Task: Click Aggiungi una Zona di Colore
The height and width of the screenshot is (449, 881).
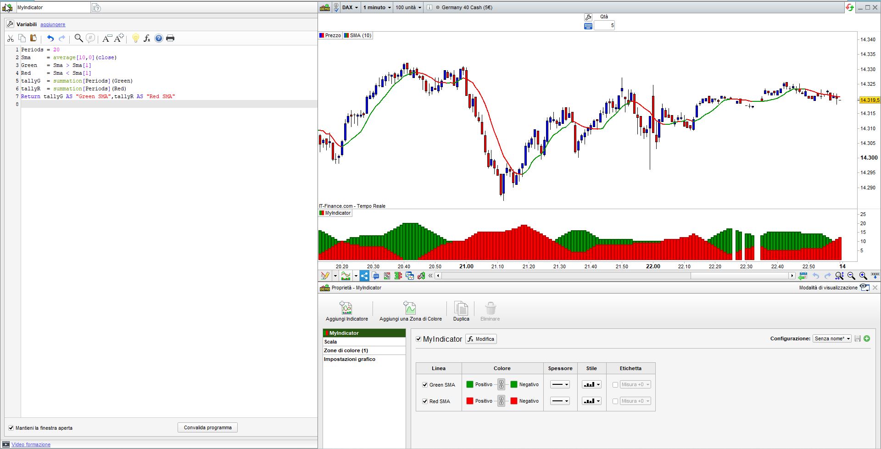Action: coord(410,311)
